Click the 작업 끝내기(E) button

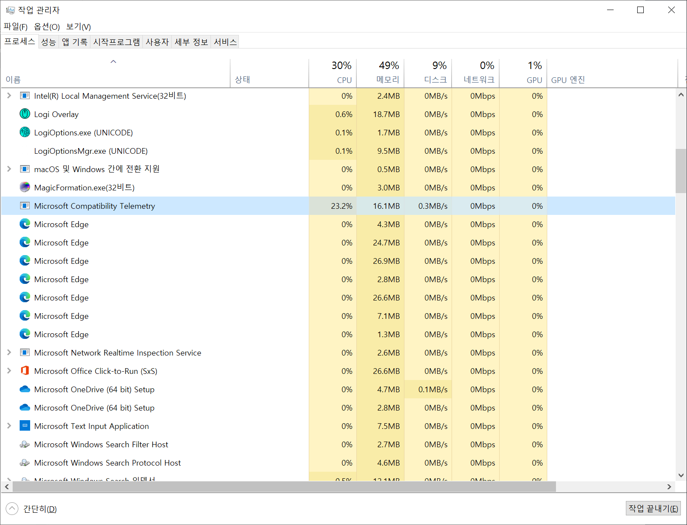653,508
